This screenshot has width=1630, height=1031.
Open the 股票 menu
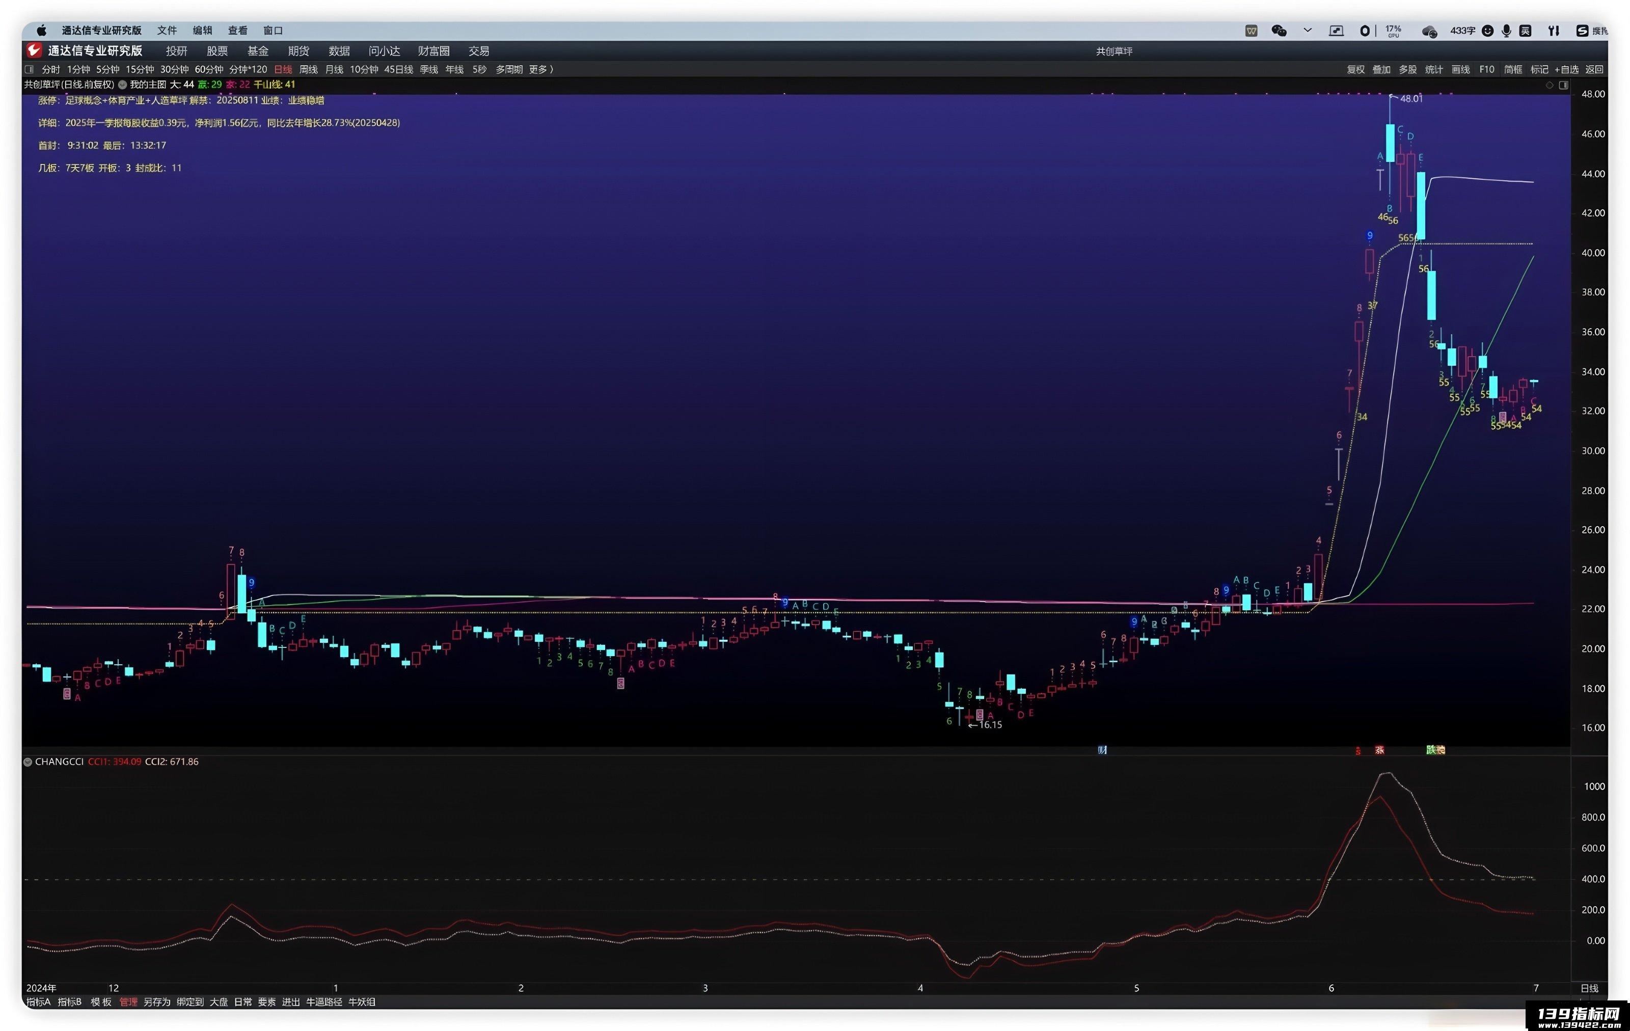click(218, 51)
